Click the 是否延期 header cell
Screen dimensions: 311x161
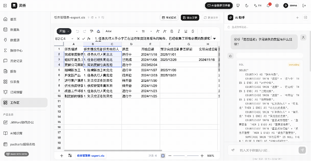(189, 49)
